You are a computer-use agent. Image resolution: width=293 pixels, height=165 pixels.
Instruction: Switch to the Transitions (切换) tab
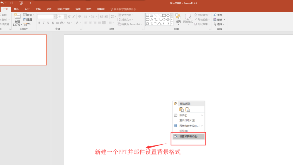(x=38, y=9)
